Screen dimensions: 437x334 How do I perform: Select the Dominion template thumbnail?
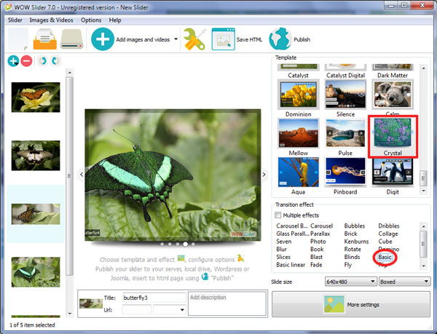[298, 95]
